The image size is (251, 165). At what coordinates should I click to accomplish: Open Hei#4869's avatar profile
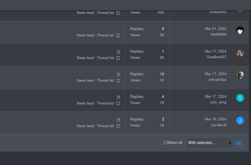(240, 30)
